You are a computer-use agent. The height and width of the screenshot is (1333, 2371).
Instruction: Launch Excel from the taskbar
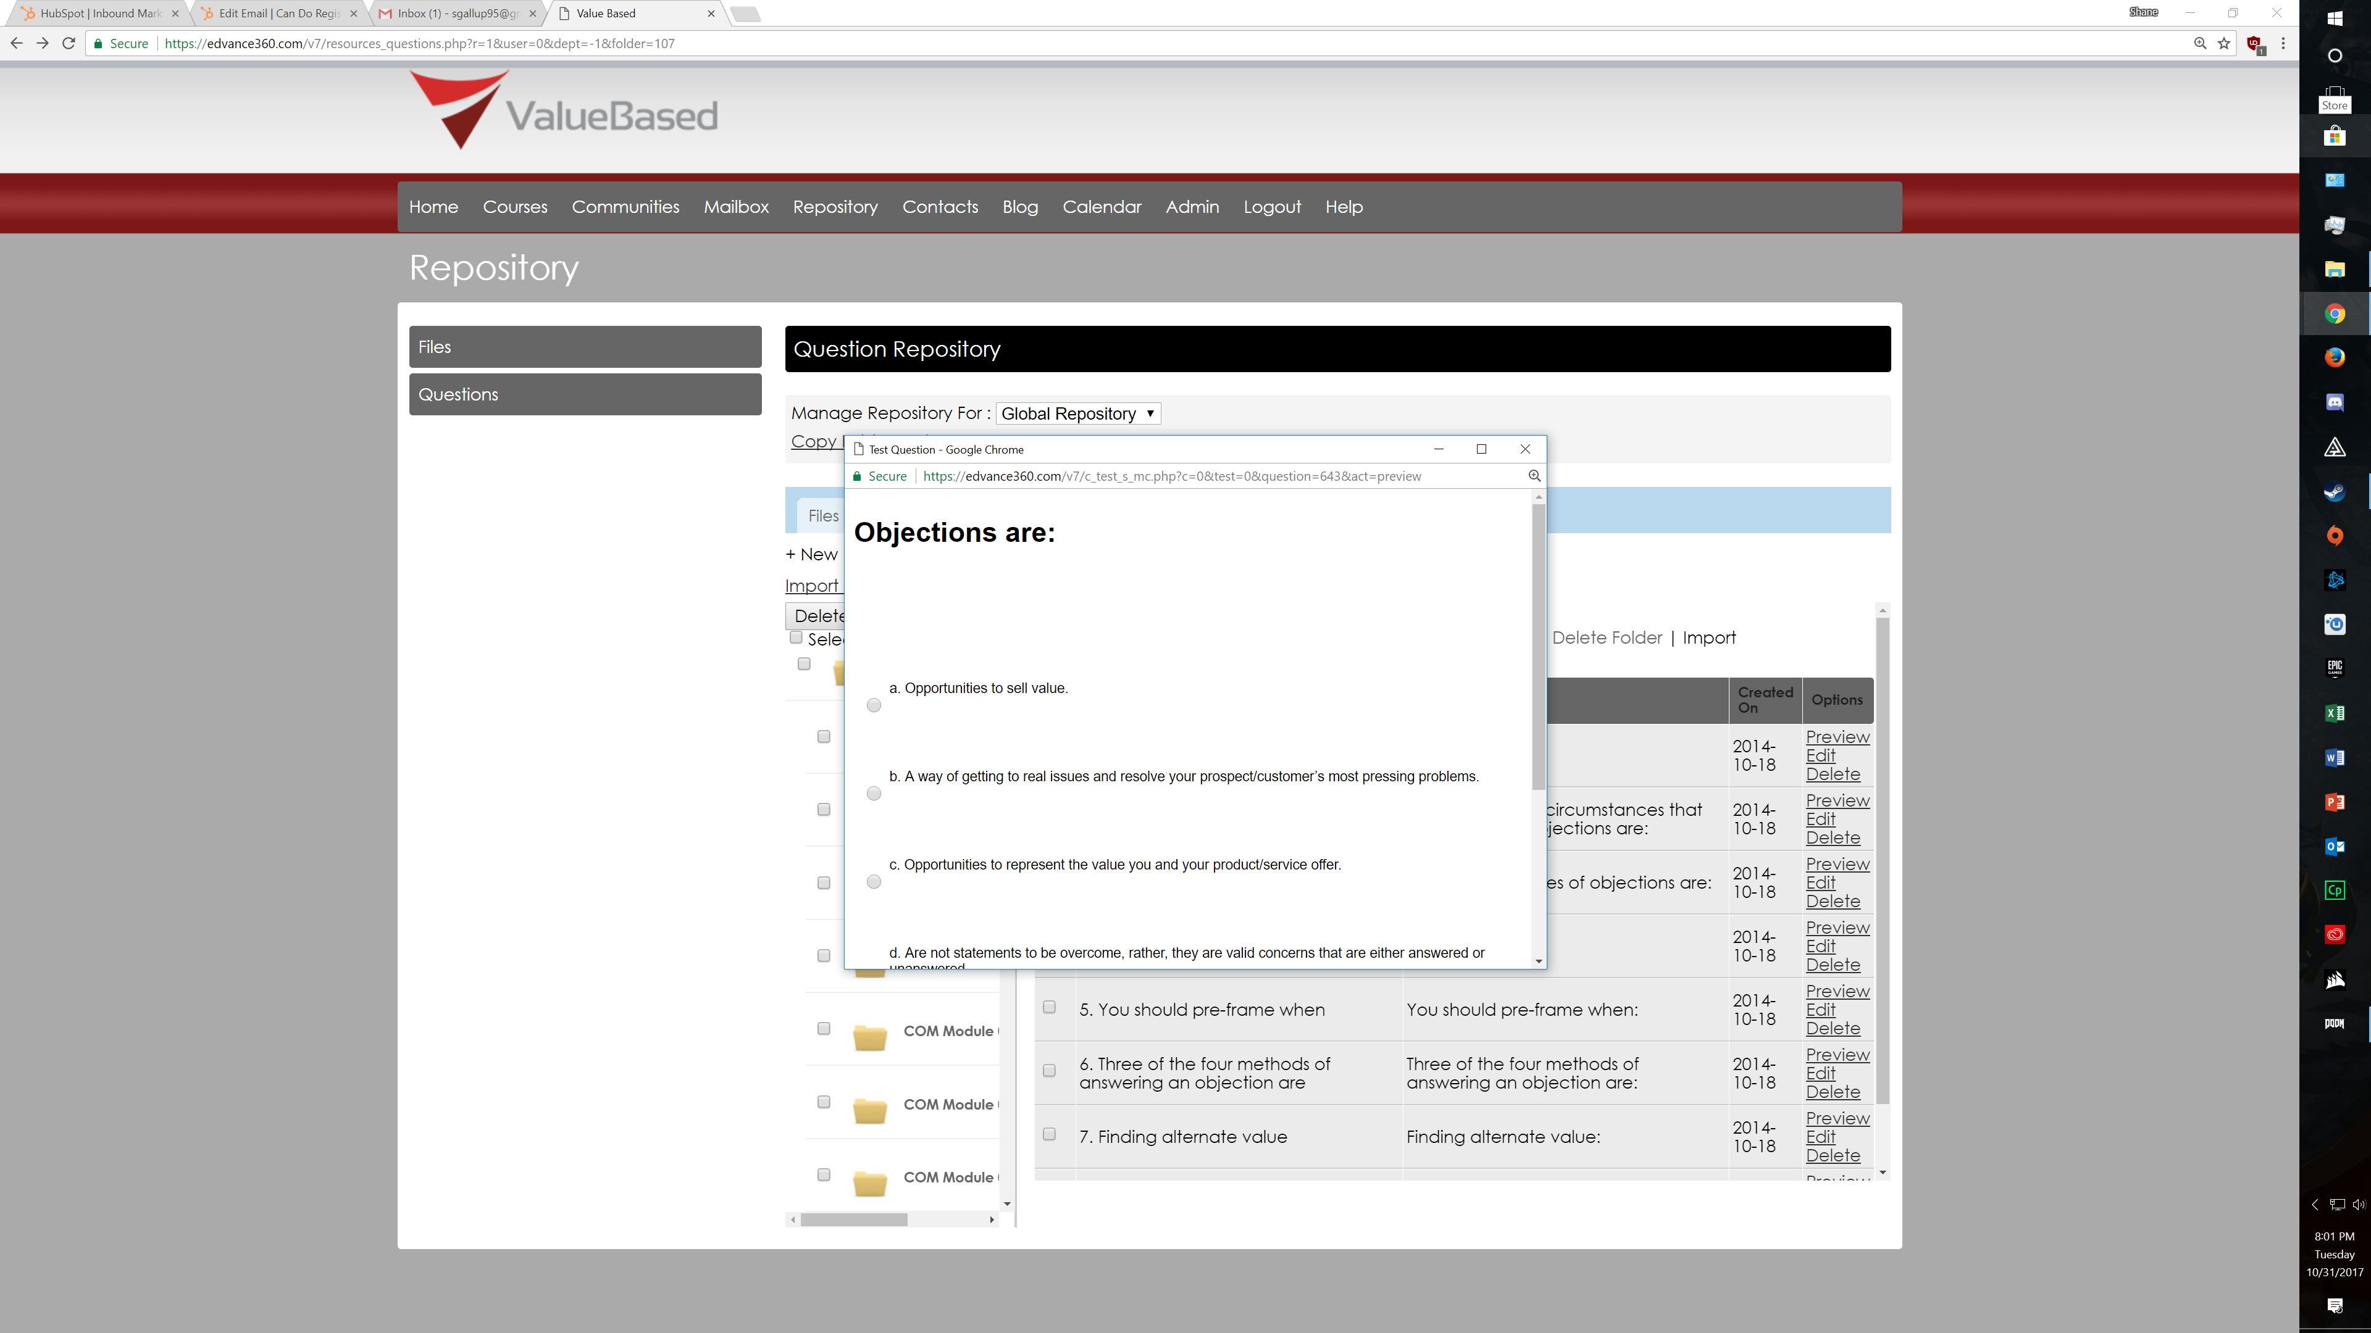[2334, 713]
